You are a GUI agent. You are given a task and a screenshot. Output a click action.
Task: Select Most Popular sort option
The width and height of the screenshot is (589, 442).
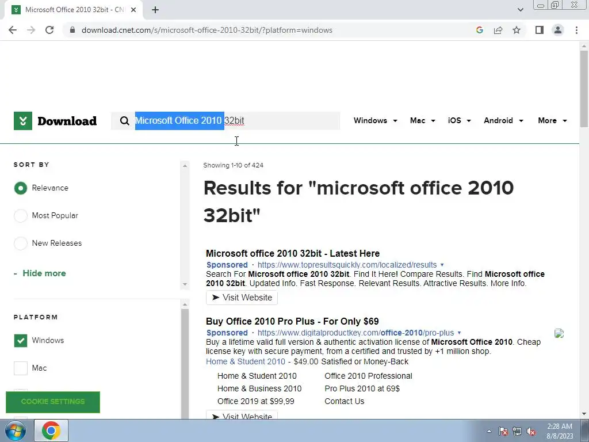click(x=21, y=216)
